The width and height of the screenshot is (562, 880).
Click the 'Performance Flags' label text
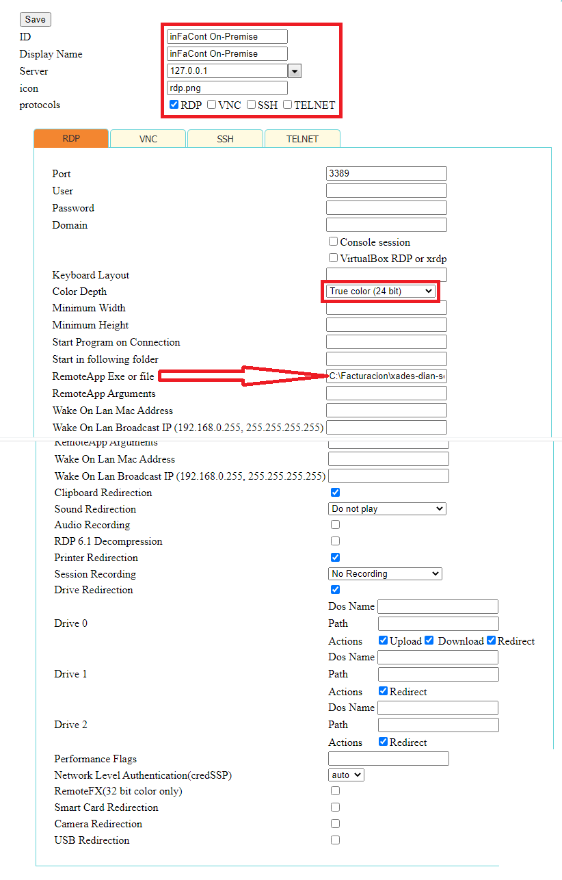pyautogui.click(x=96, y=759)
